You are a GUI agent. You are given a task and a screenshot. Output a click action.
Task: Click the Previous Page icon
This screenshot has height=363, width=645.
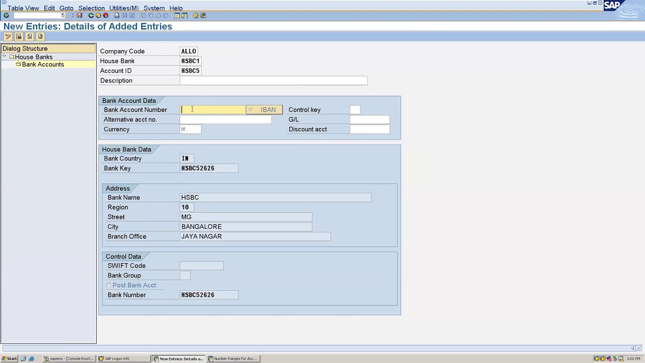tap(151, 16)
